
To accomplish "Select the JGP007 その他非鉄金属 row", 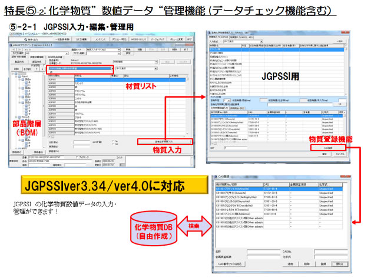I will point(117,102).
